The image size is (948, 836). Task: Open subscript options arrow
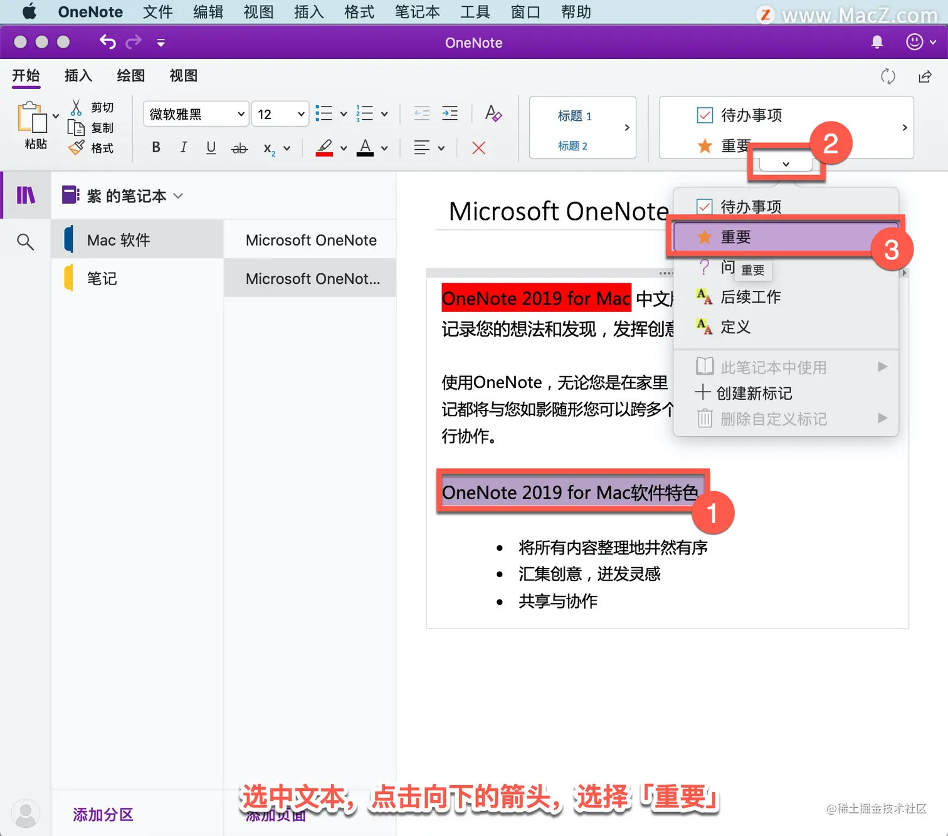[287, 149]
